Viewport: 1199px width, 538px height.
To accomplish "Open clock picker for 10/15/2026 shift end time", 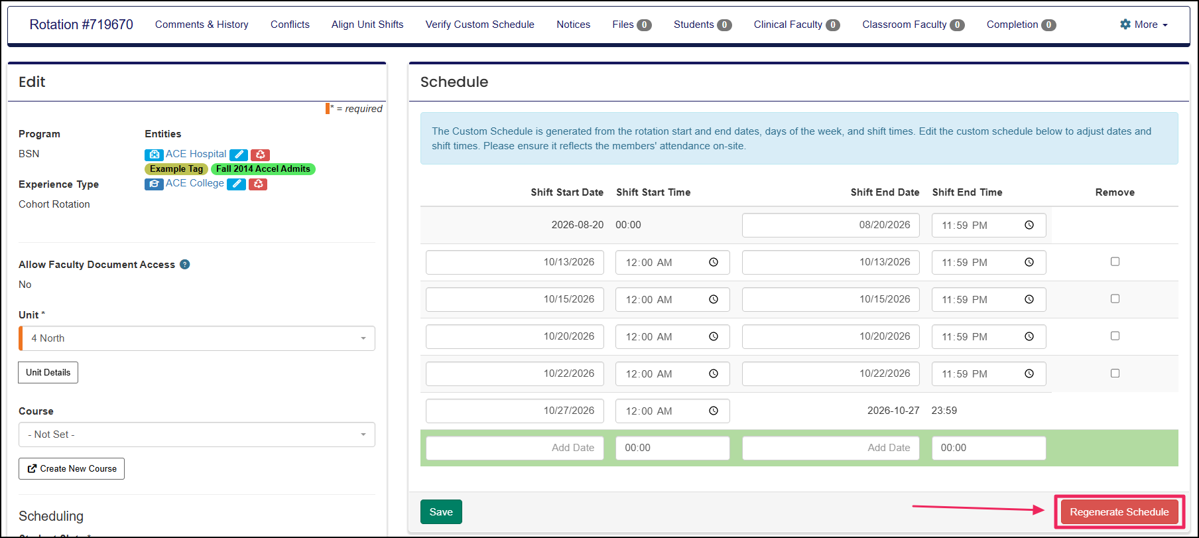I will click(x=1029, y=299).
